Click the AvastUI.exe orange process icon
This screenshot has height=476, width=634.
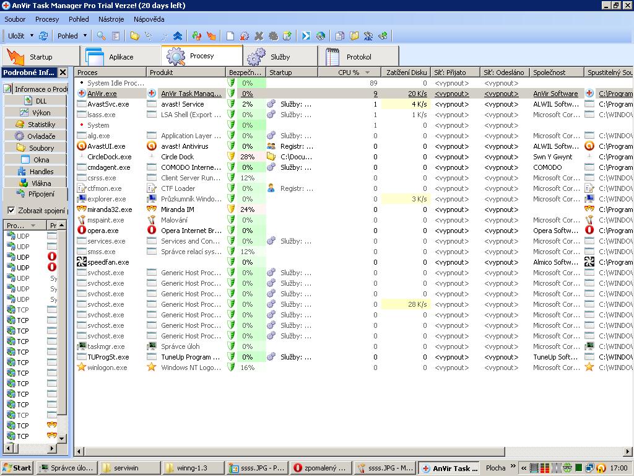click(x=82, y=146)
